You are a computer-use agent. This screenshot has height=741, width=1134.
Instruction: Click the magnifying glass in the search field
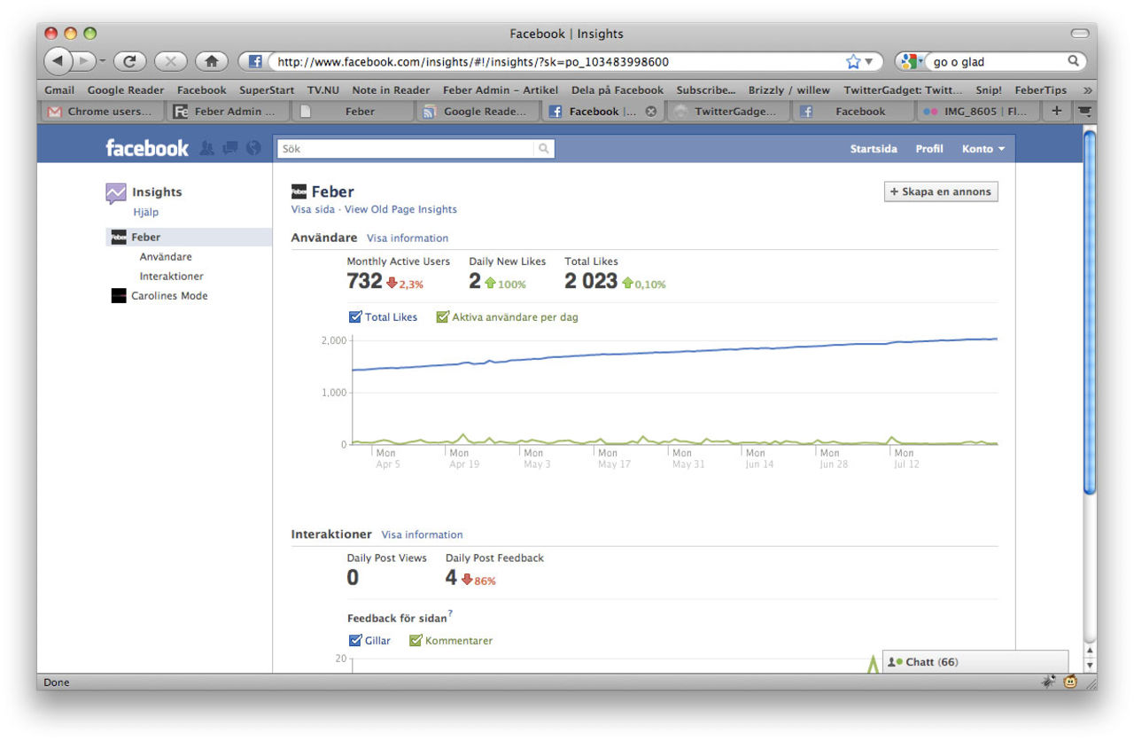(543, 149)
